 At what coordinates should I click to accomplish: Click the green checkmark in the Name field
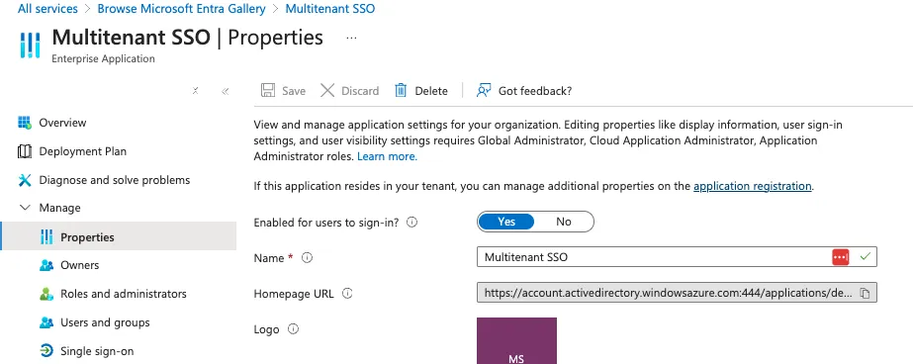[865, 256]
